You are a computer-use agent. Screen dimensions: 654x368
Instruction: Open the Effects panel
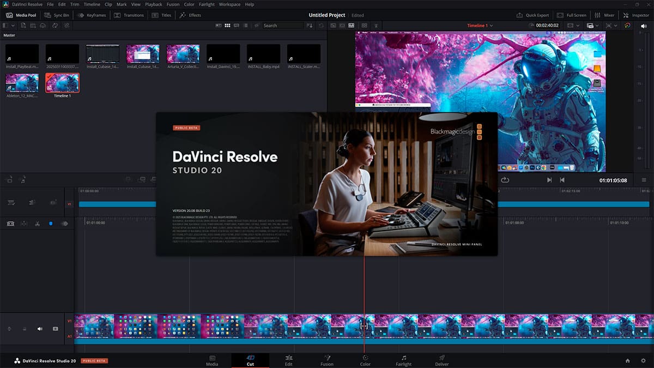tap(190, 15)
